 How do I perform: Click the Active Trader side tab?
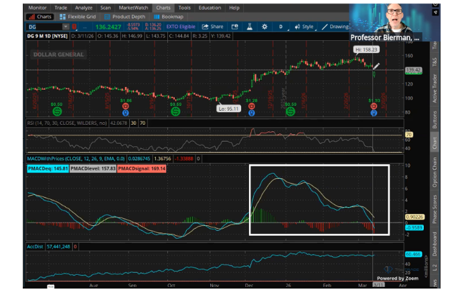coord(435,88)
